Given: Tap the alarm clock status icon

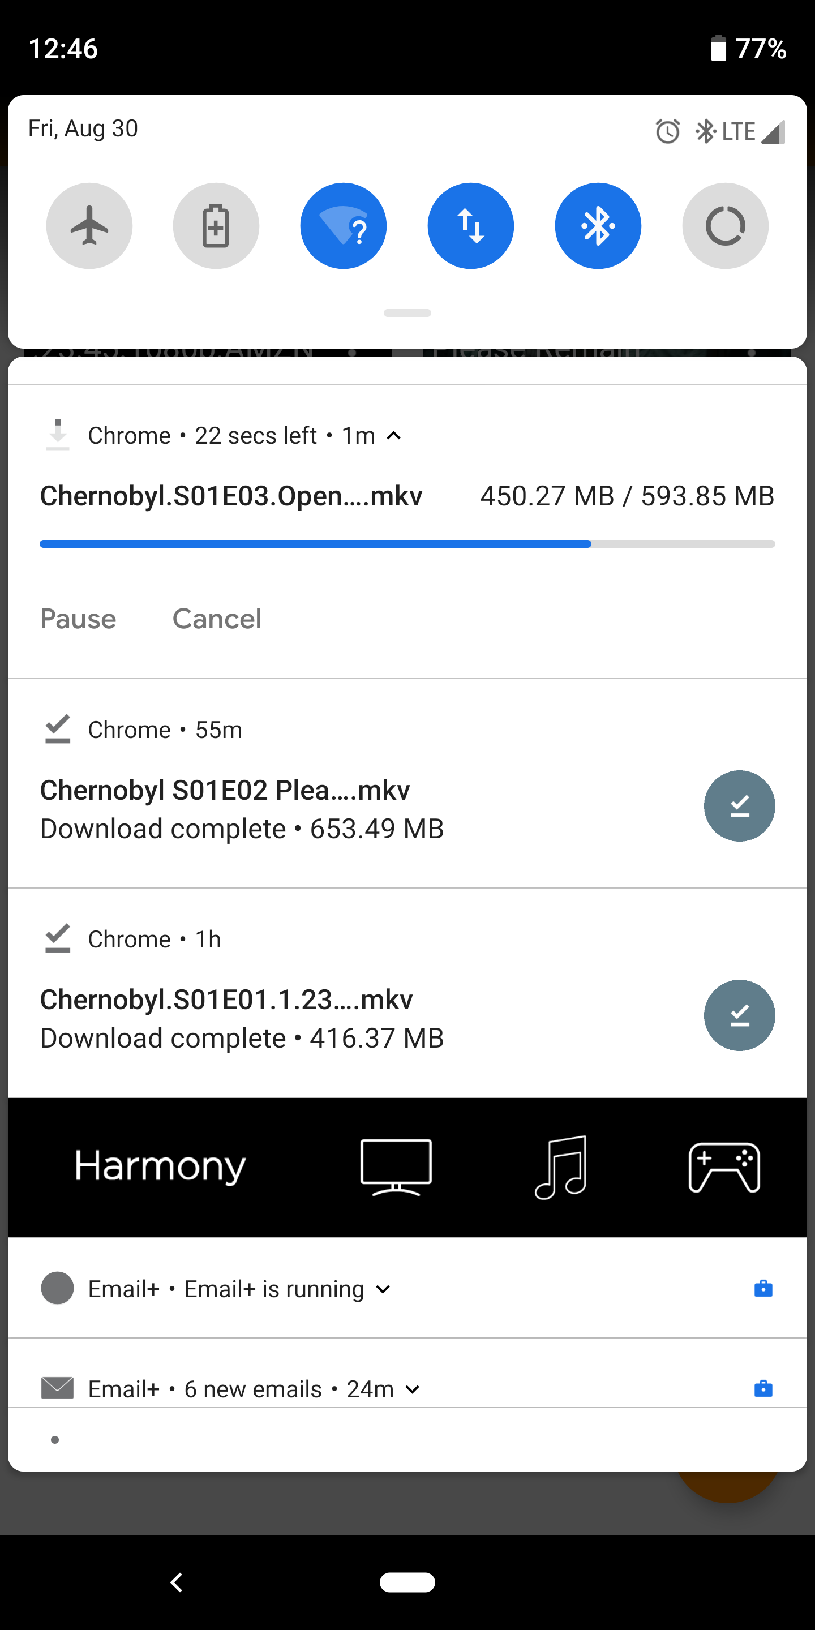Looking at the screenshot, I should pos(668,132).
